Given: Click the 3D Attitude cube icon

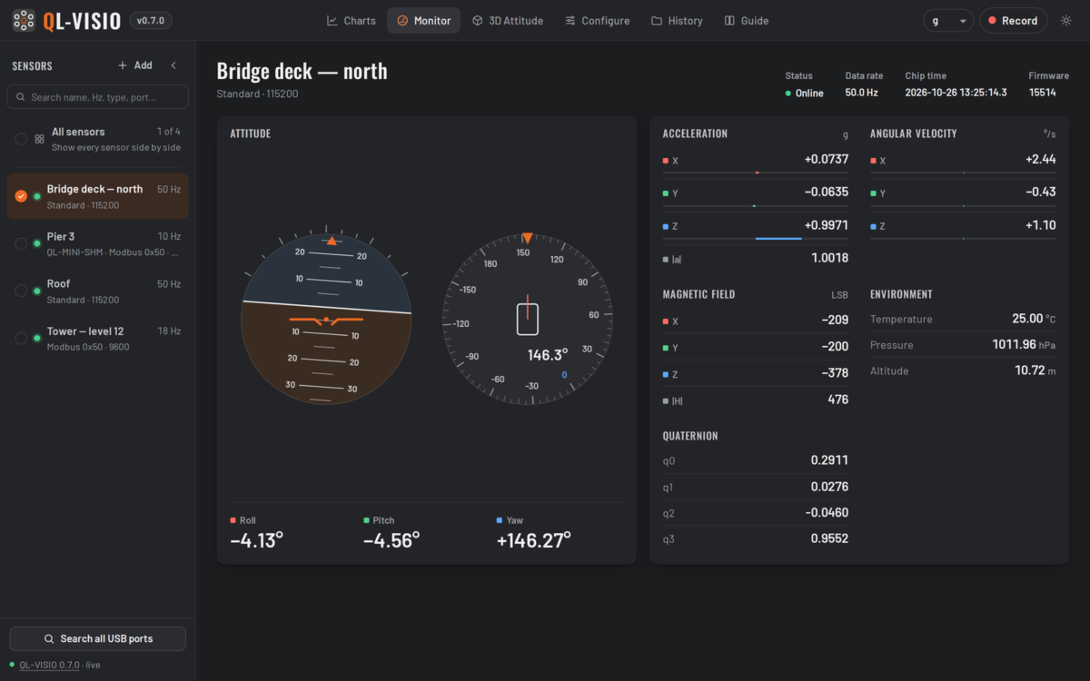Looking at the screenshot, I should 477,21.
